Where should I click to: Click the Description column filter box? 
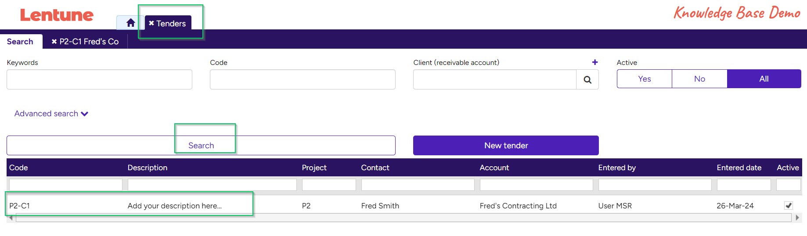tap(212, 185)
